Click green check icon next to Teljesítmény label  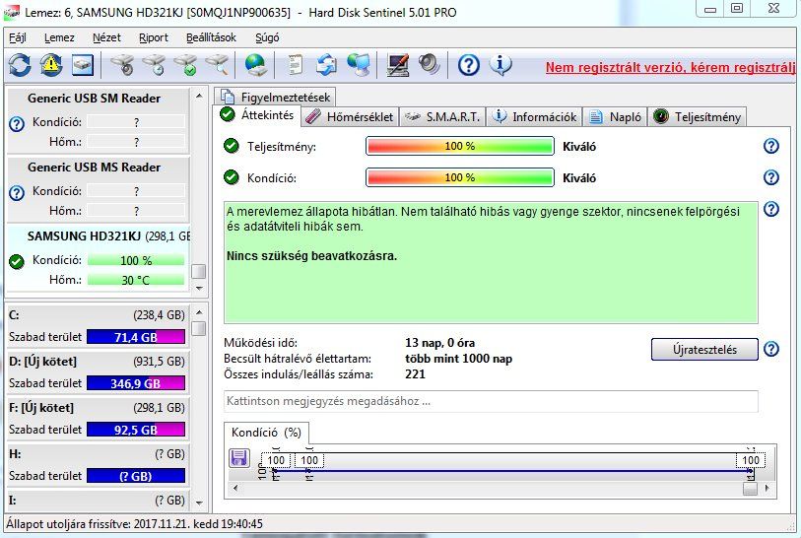click(x=232, y=146)
